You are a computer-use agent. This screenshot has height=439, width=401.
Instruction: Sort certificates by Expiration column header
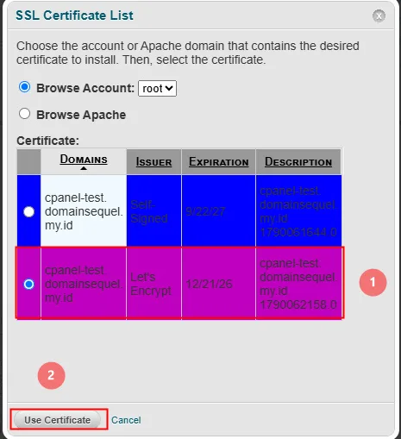pos(219,162)
